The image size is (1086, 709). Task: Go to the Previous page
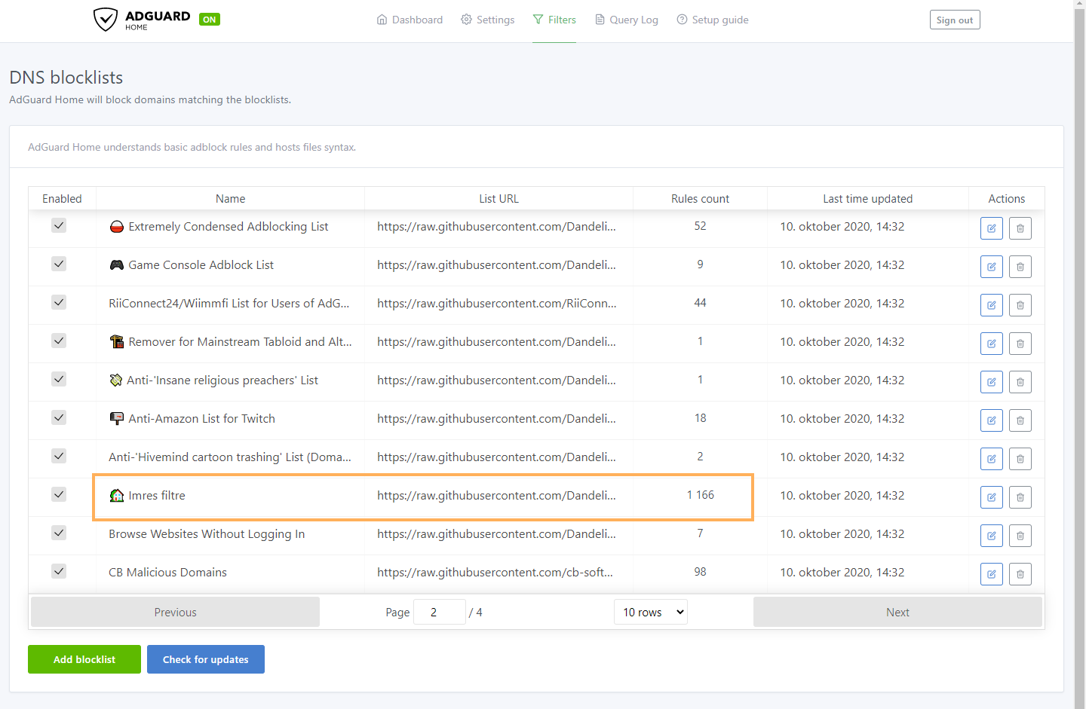(175, 612)
